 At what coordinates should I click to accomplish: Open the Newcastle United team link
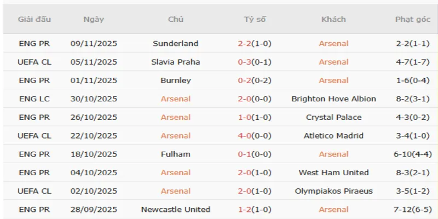pos(176,209)
